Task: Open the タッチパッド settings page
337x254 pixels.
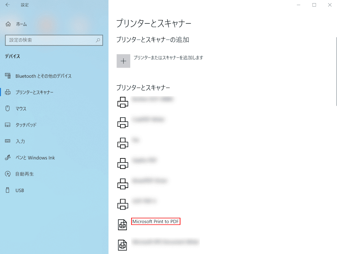Action: click(26, 125)
